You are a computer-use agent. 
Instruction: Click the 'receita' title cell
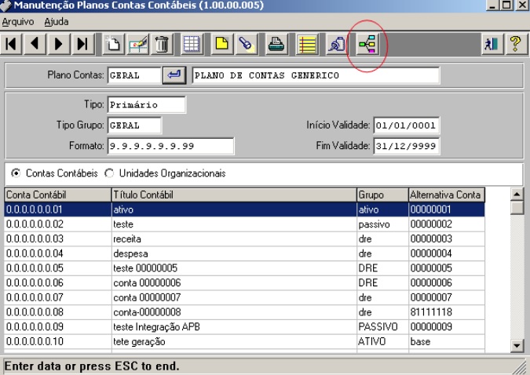[234, 238]
